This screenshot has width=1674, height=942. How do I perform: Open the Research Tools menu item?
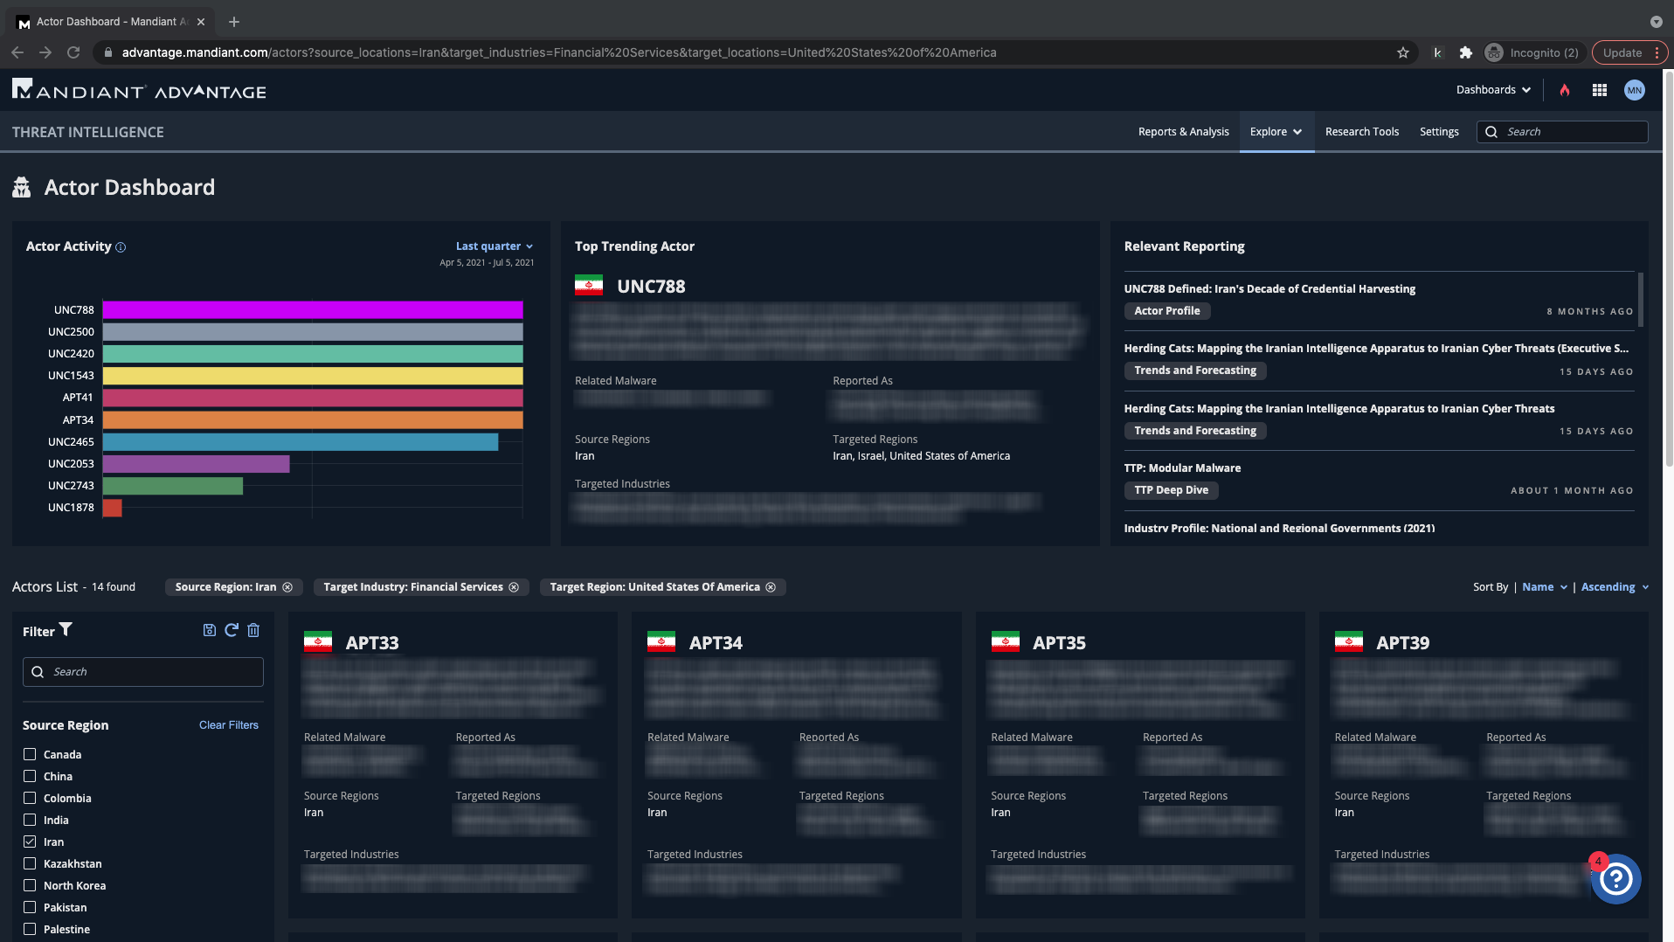pyautogui.click(x=1361, y=132)
